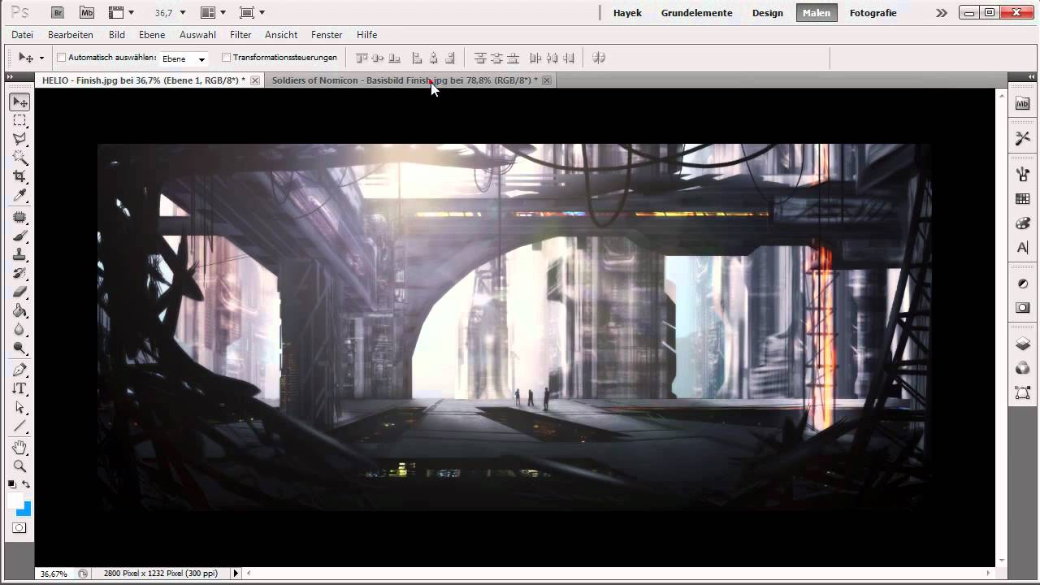The image size is (1040, 585).
Task: Reset to default foreground and background colors
Action: [x=12, y=484]
